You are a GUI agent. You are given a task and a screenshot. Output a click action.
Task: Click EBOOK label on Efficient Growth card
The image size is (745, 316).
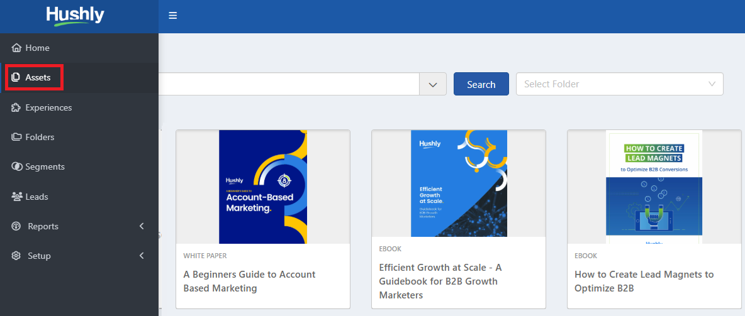coord(390,249)
